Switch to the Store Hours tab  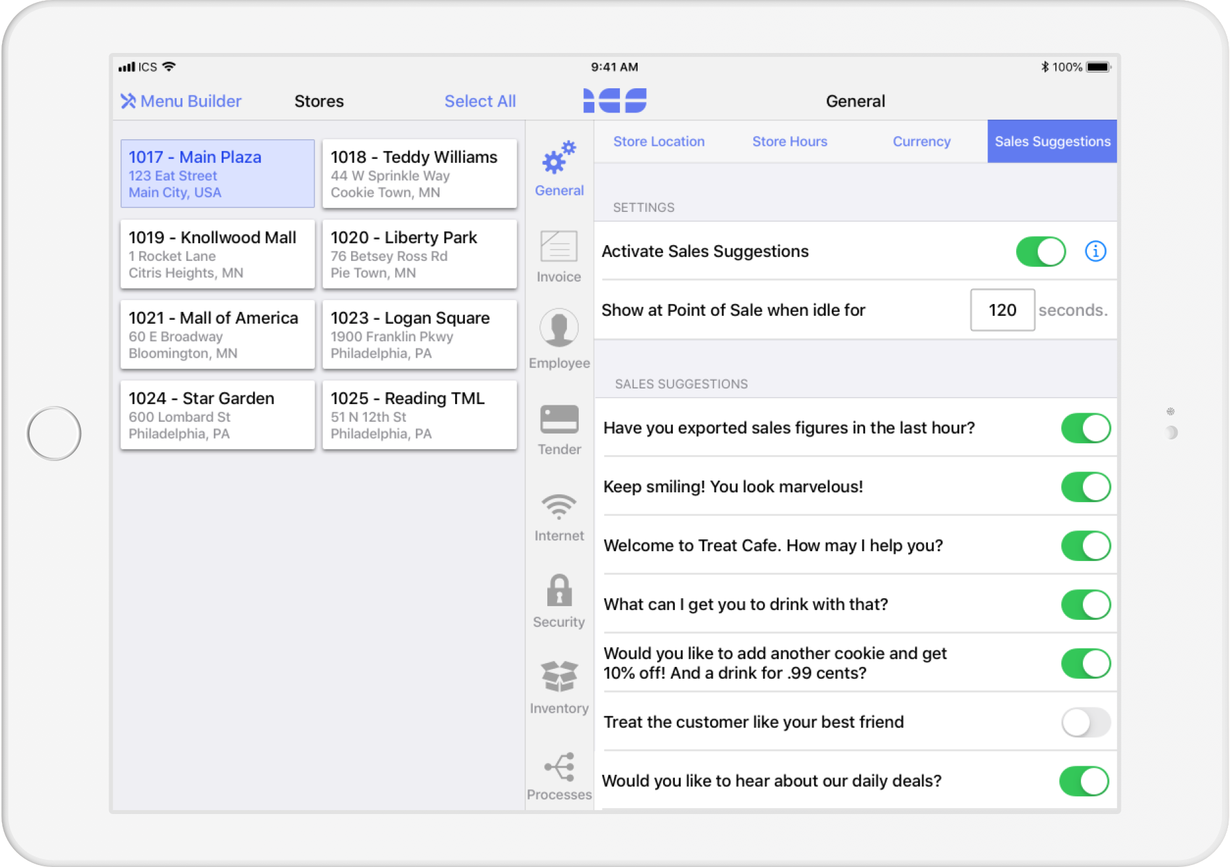pyautogui.click(x=789, y=141)
